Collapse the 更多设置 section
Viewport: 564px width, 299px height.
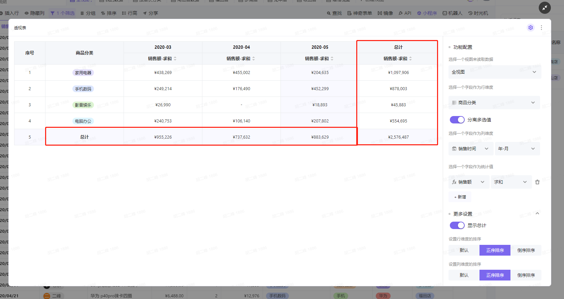click(537, 214)
